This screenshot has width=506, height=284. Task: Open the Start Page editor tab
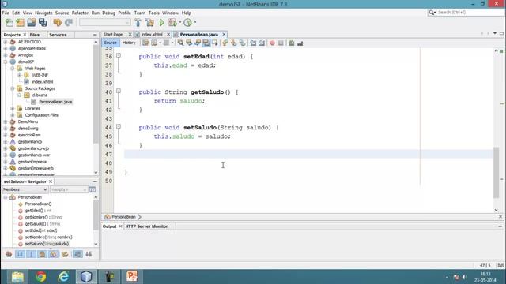[113, 34]
